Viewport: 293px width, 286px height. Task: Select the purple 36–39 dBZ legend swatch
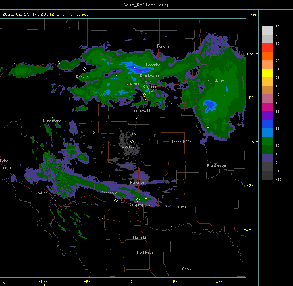(267, 116)
